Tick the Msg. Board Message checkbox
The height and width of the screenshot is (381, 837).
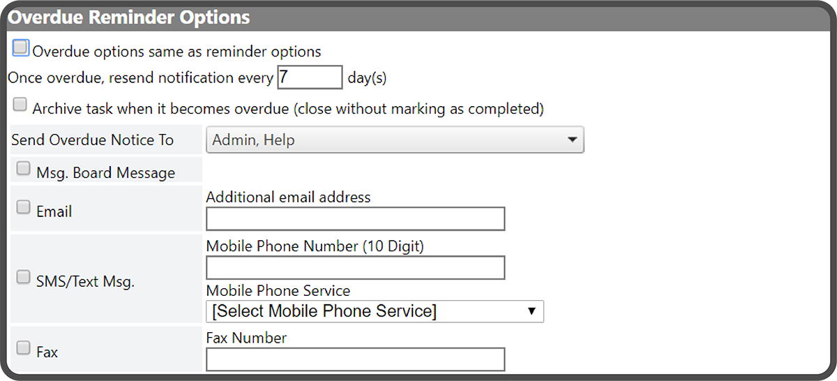tap(24, 168)
